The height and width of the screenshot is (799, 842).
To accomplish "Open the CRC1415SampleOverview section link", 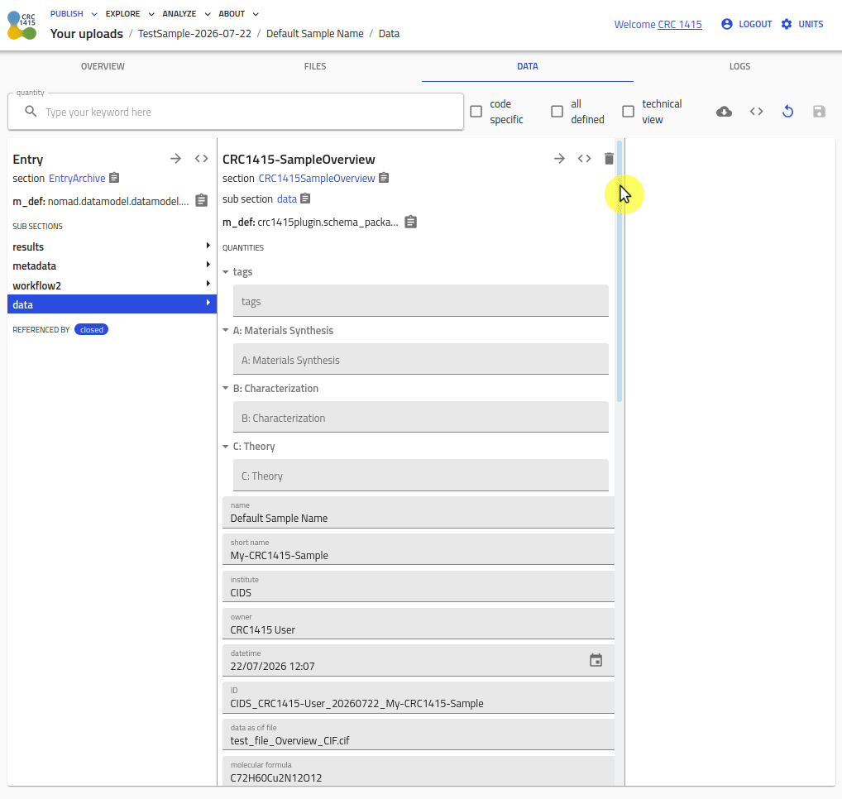I will point(317,179).
